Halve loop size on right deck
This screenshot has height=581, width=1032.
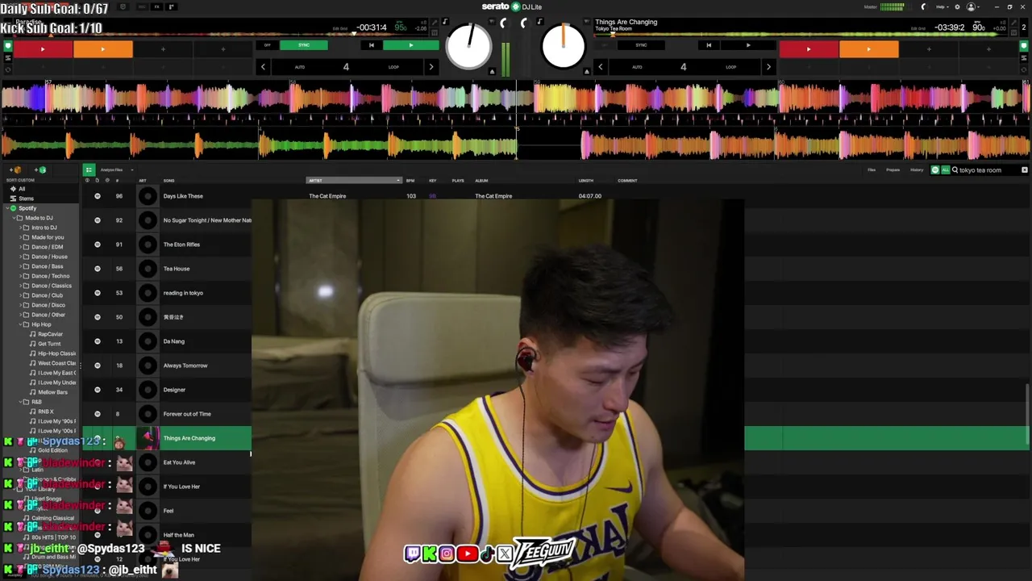coord(601,67)
